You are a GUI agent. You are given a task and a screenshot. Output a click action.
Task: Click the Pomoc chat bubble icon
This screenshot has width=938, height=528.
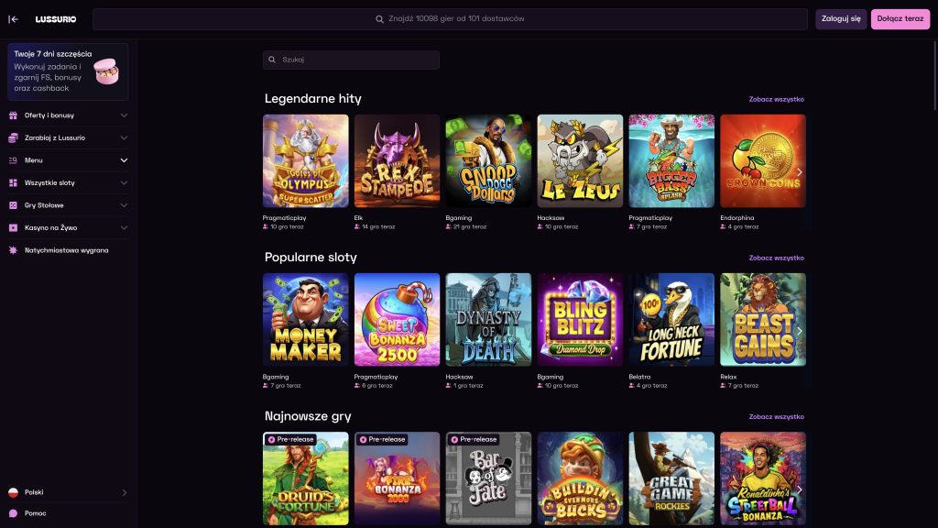click(x=13, y=513)
